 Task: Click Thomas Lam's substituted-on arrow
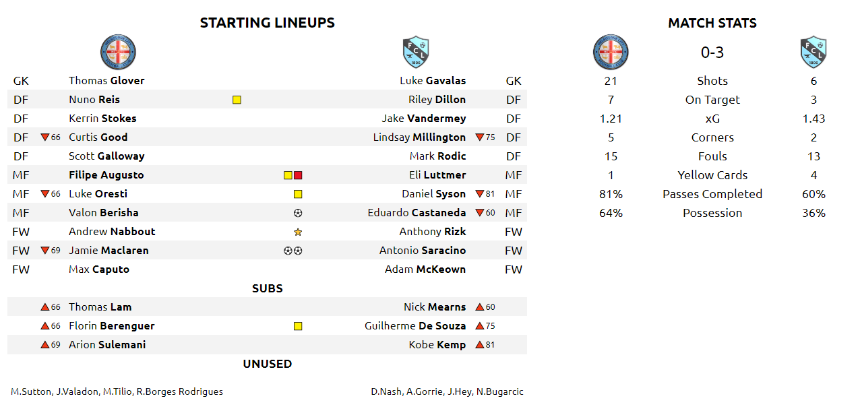pyautogui.click(x=45, y=307)
